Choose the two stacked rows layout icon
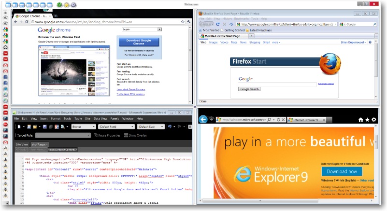Image resolution: width=387 pixels, height=211 pixels. pyautogui.click(x=43, y=5)
